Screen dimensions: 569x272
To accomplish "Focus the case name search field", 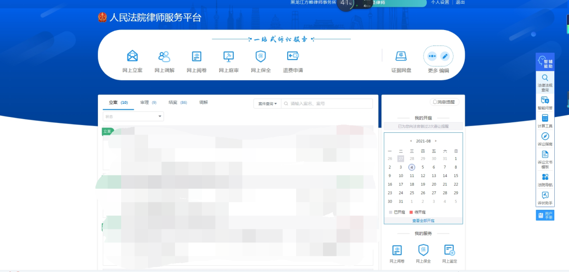I will tap(327, 103).
